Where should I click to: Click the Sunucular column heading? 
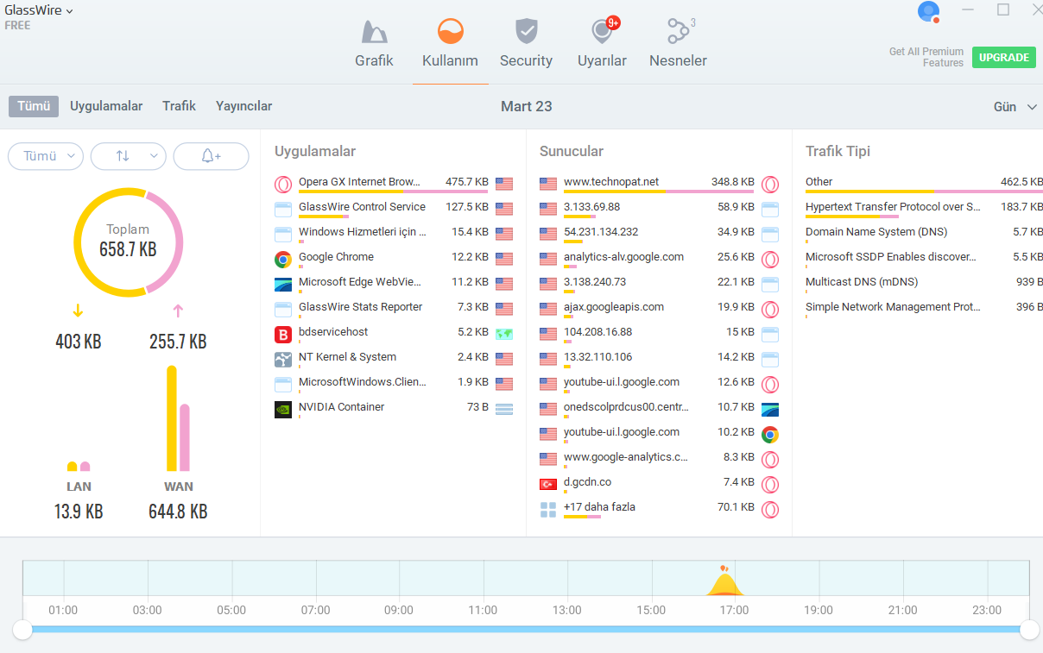pos(572,151)
